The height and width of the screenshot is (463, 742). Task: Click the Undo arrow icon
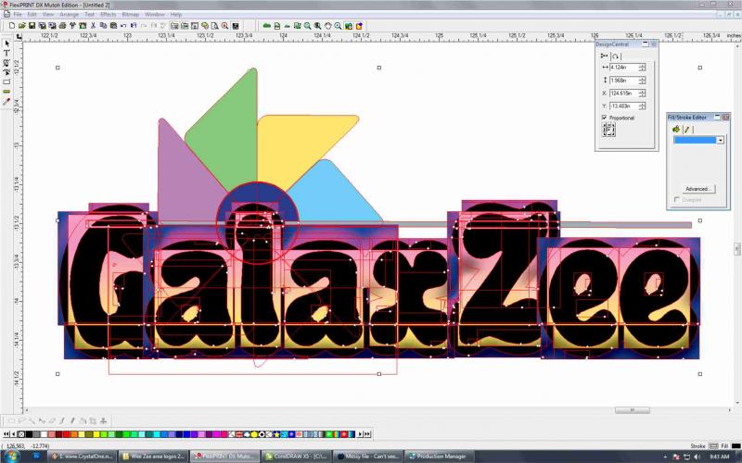tap(123, 26)
